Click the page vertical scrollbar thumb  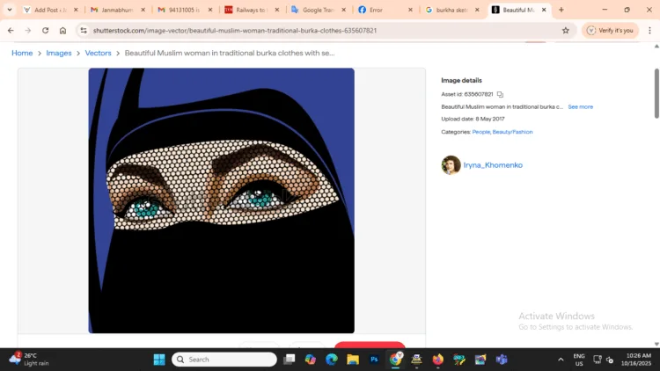pos(656,92)
